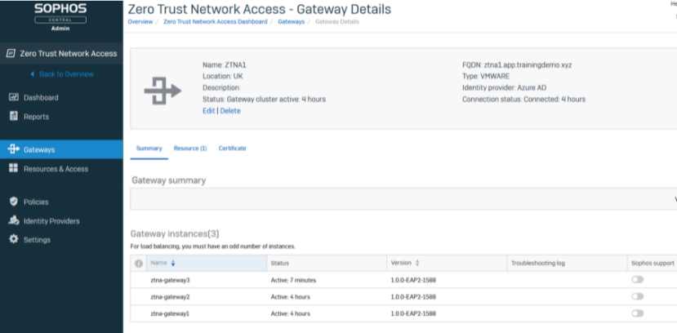This screenshot has height=333, width=677.
Task: Switch to the Resource (1) tab
Action: pyautogui.click(x=190, y=149)
